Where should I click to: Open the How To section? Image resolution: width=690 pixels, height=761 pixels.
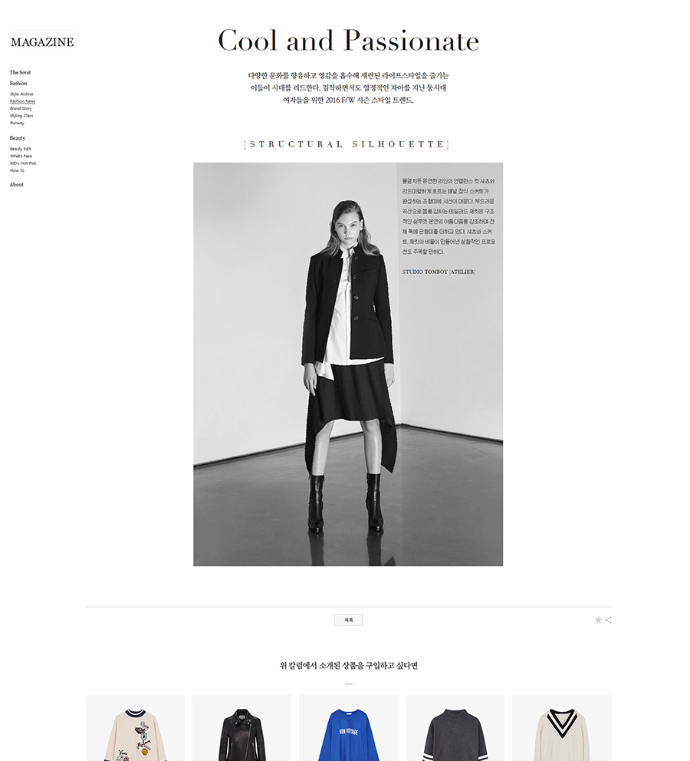[x=17, y=170]
